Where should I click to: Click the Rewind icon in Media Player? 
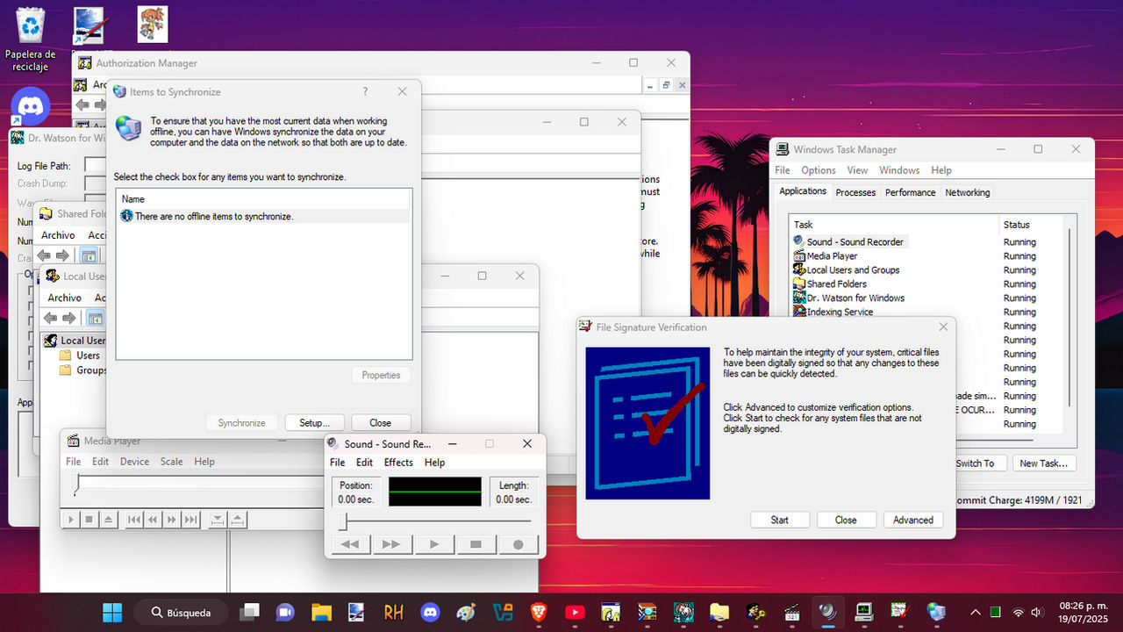tap(153, 520)
